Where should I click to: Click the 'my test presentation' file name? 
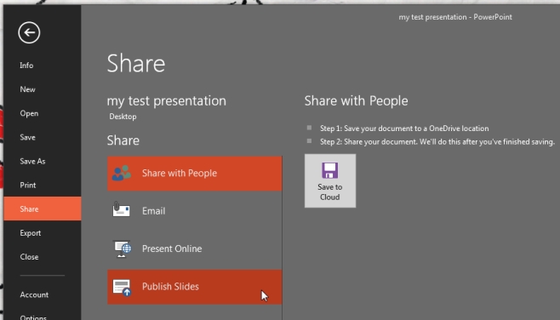pyautogui.click(x=167, y=100)
